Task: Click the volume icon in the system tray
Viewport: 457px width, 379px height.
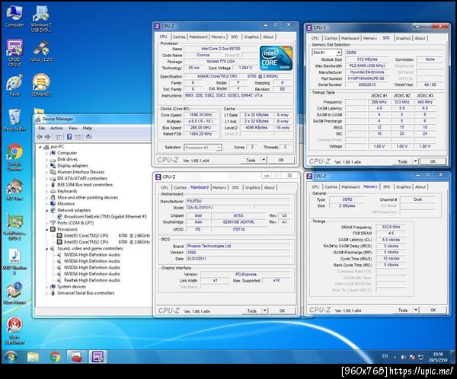Action: pos(404,357)
